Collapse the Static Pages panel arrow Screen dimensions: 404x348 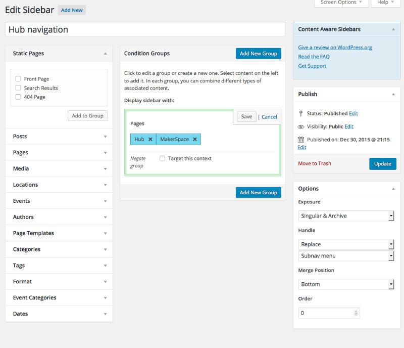point(105,54)
